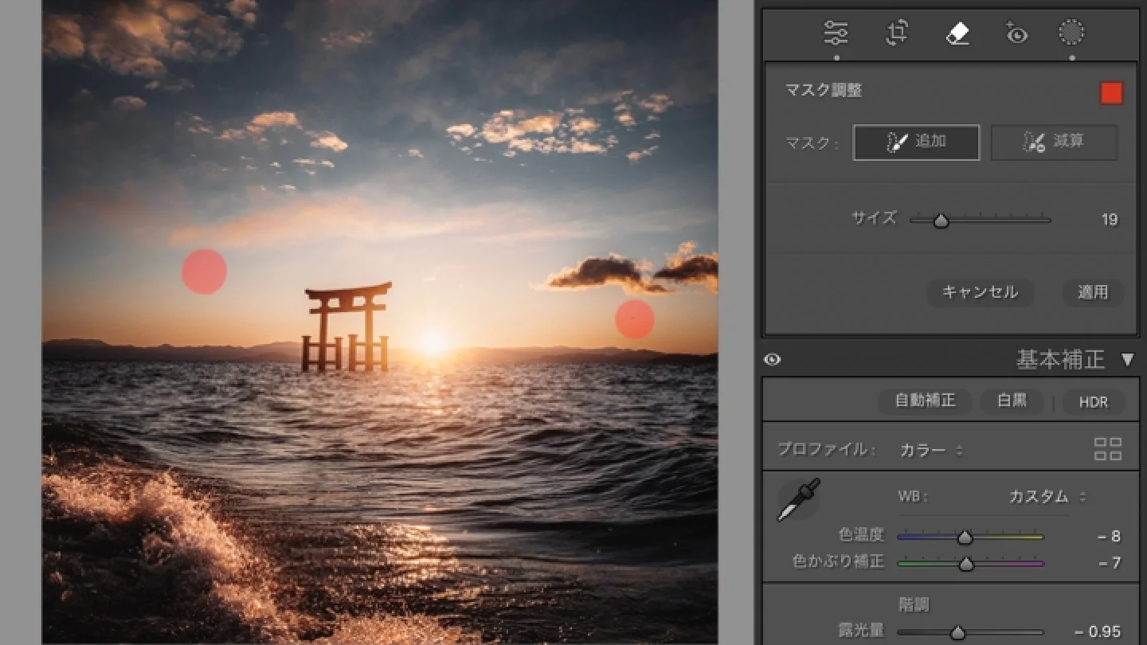Click the サイズ slider handle
Screen dimensions: 1147x645
(941, 221)
